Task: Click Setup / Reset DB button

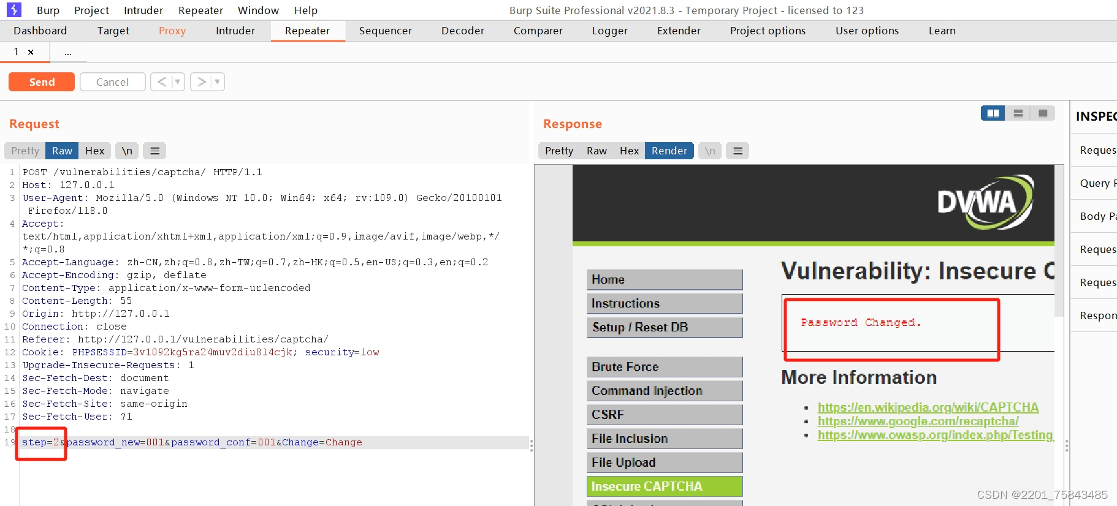Action: pos(665,327)
